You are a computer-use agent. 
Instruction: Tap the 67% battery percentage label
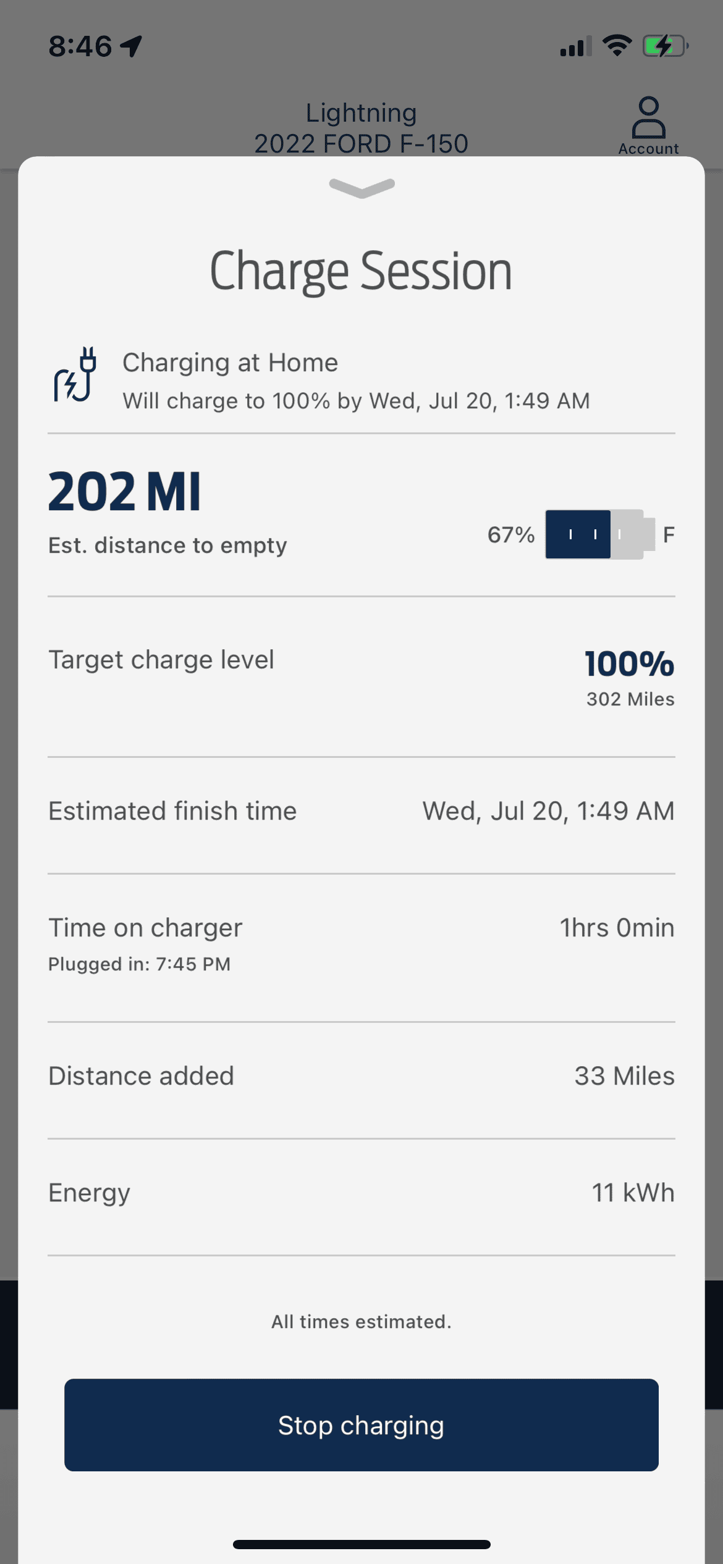(511, 534)
